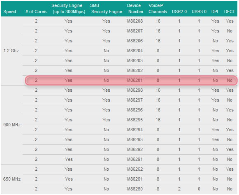Image resolution: width=239 pixels, height=195 pixels.
Task: Click device number M86295
Action: coord(135,120)
